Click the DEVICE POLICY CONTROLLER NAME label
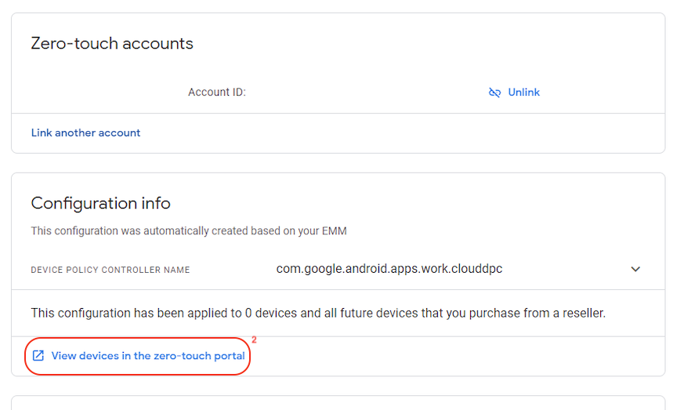This screenshot has width=684, height=410. coord(110,270)
